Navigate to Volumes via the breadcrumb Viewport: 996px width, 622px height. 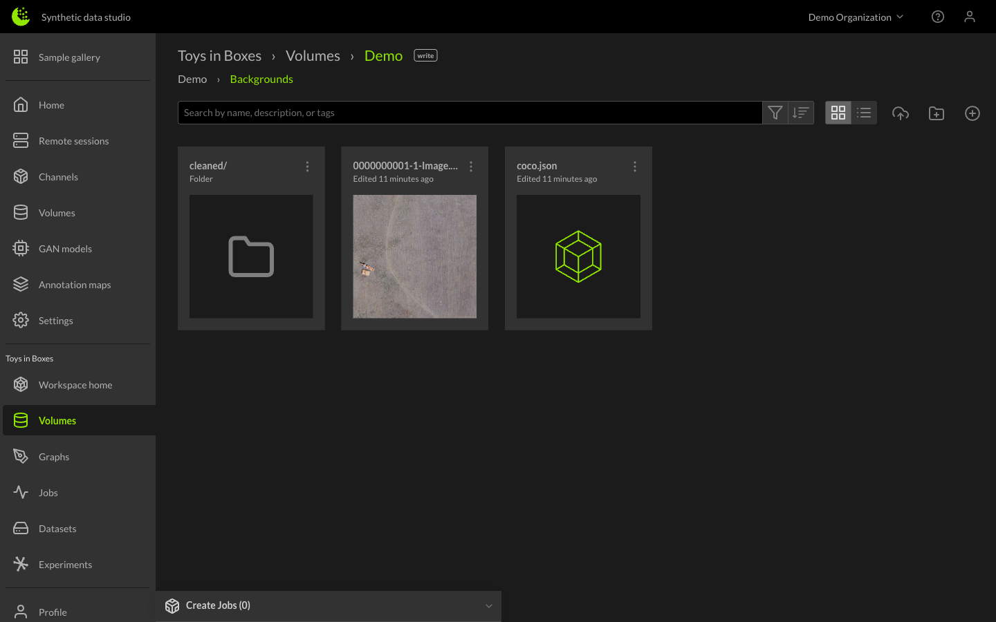(313, 55)
